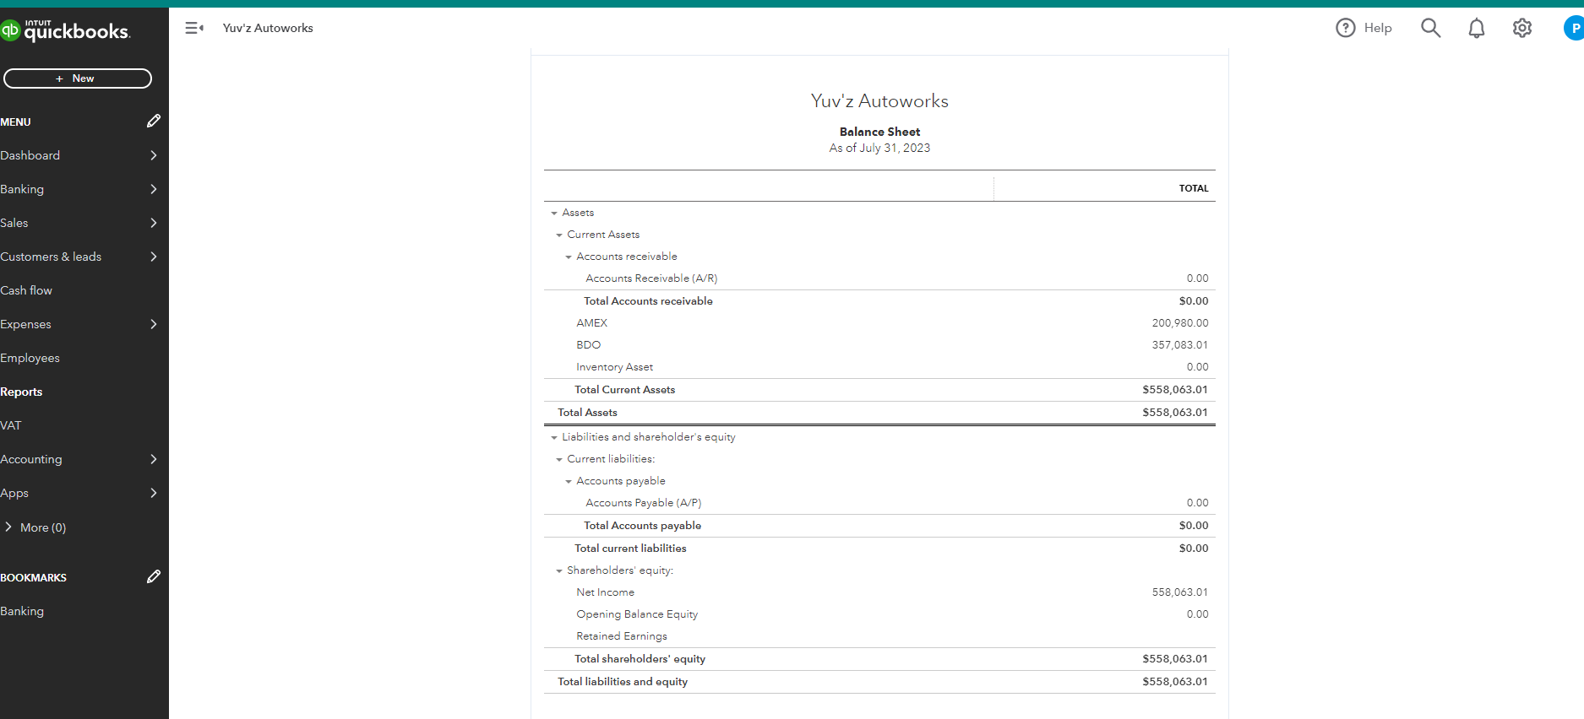The height and width of the screenshot is (719, 1584).
Task: Open Sales in the sidebar menu
Action: click(14, 223)
